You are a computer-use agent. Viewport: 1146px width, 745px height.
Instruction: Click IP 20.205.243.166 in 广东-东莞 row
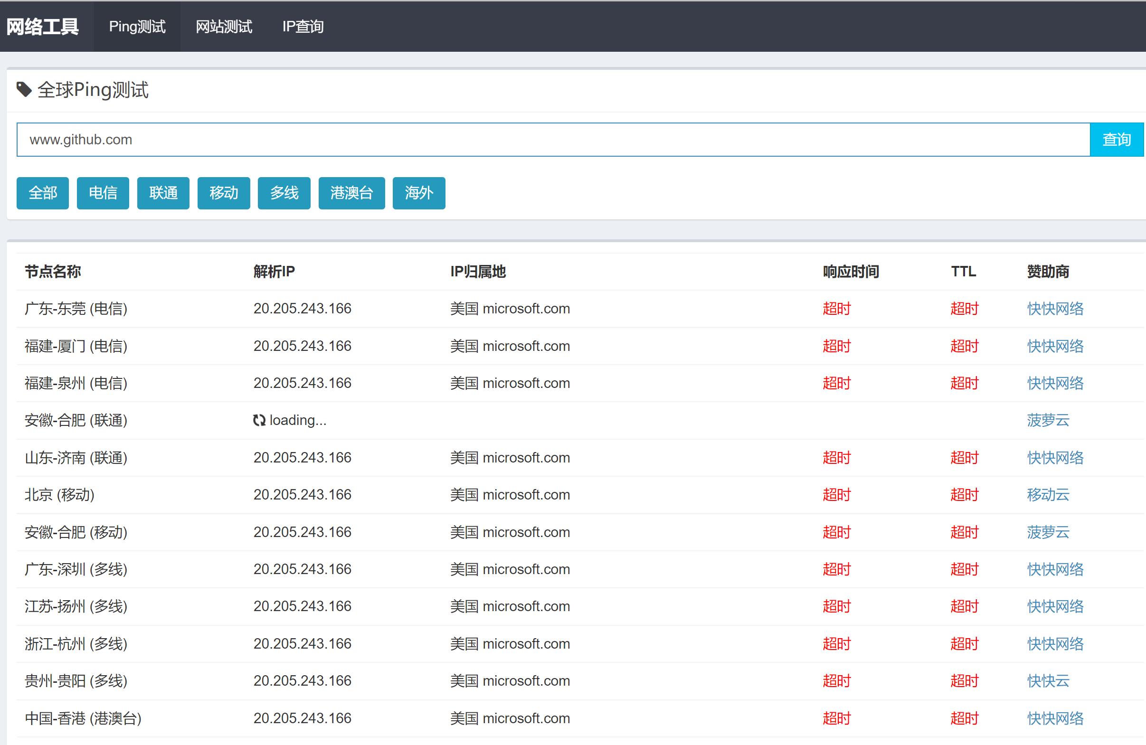pos(303,309)
